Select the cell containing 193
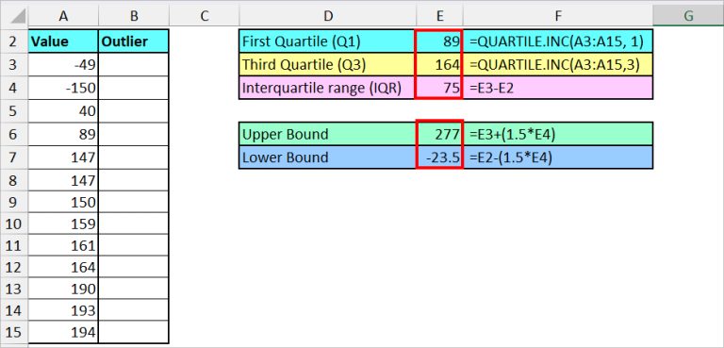 click(63, 310)
